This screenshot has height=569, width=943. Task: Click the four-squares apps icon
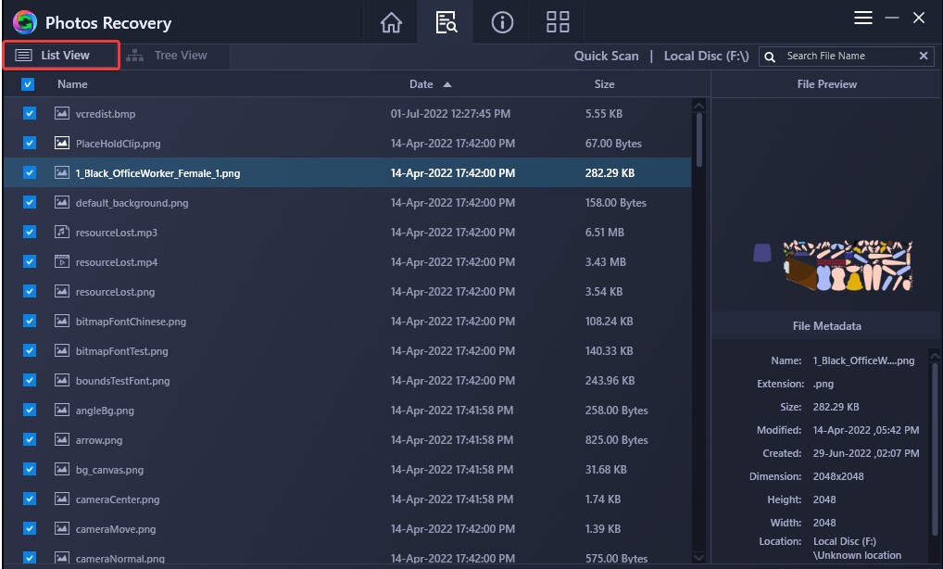click(x=557, y=22)
